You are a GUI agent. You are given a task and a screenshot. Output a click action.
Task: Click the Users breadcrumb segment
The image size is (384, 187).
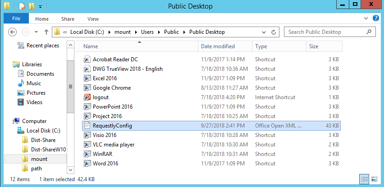[147, 32]
